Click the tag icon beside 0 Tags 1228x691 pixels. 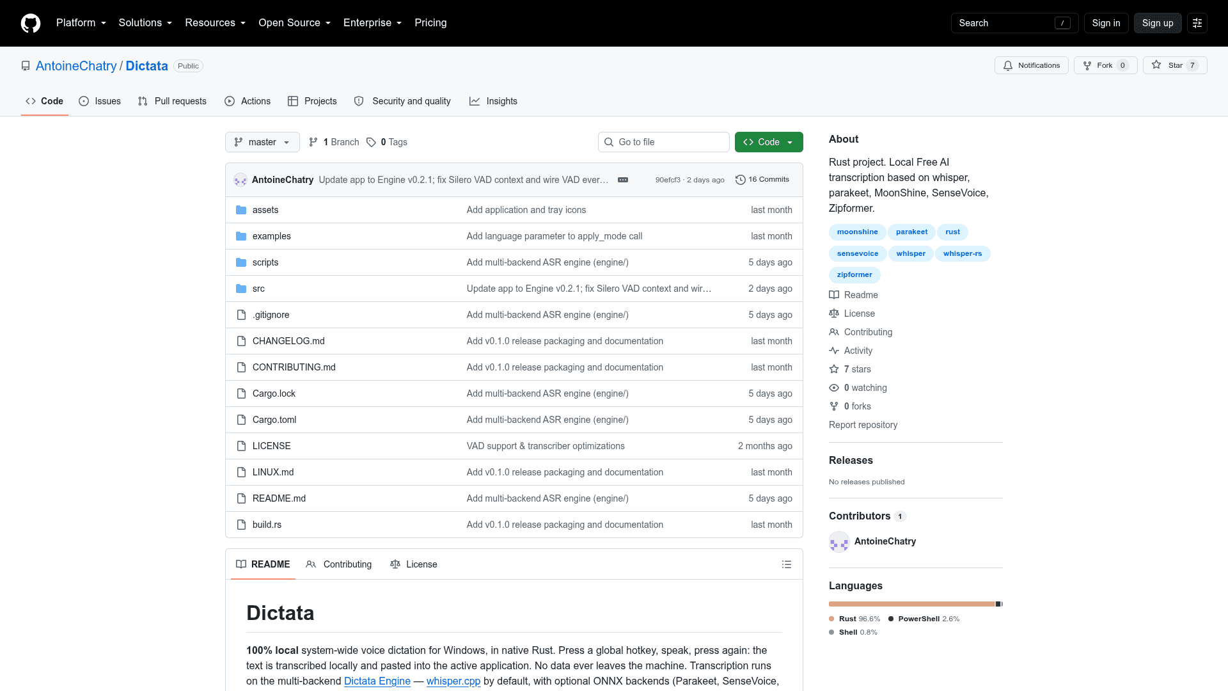[371, 142]
